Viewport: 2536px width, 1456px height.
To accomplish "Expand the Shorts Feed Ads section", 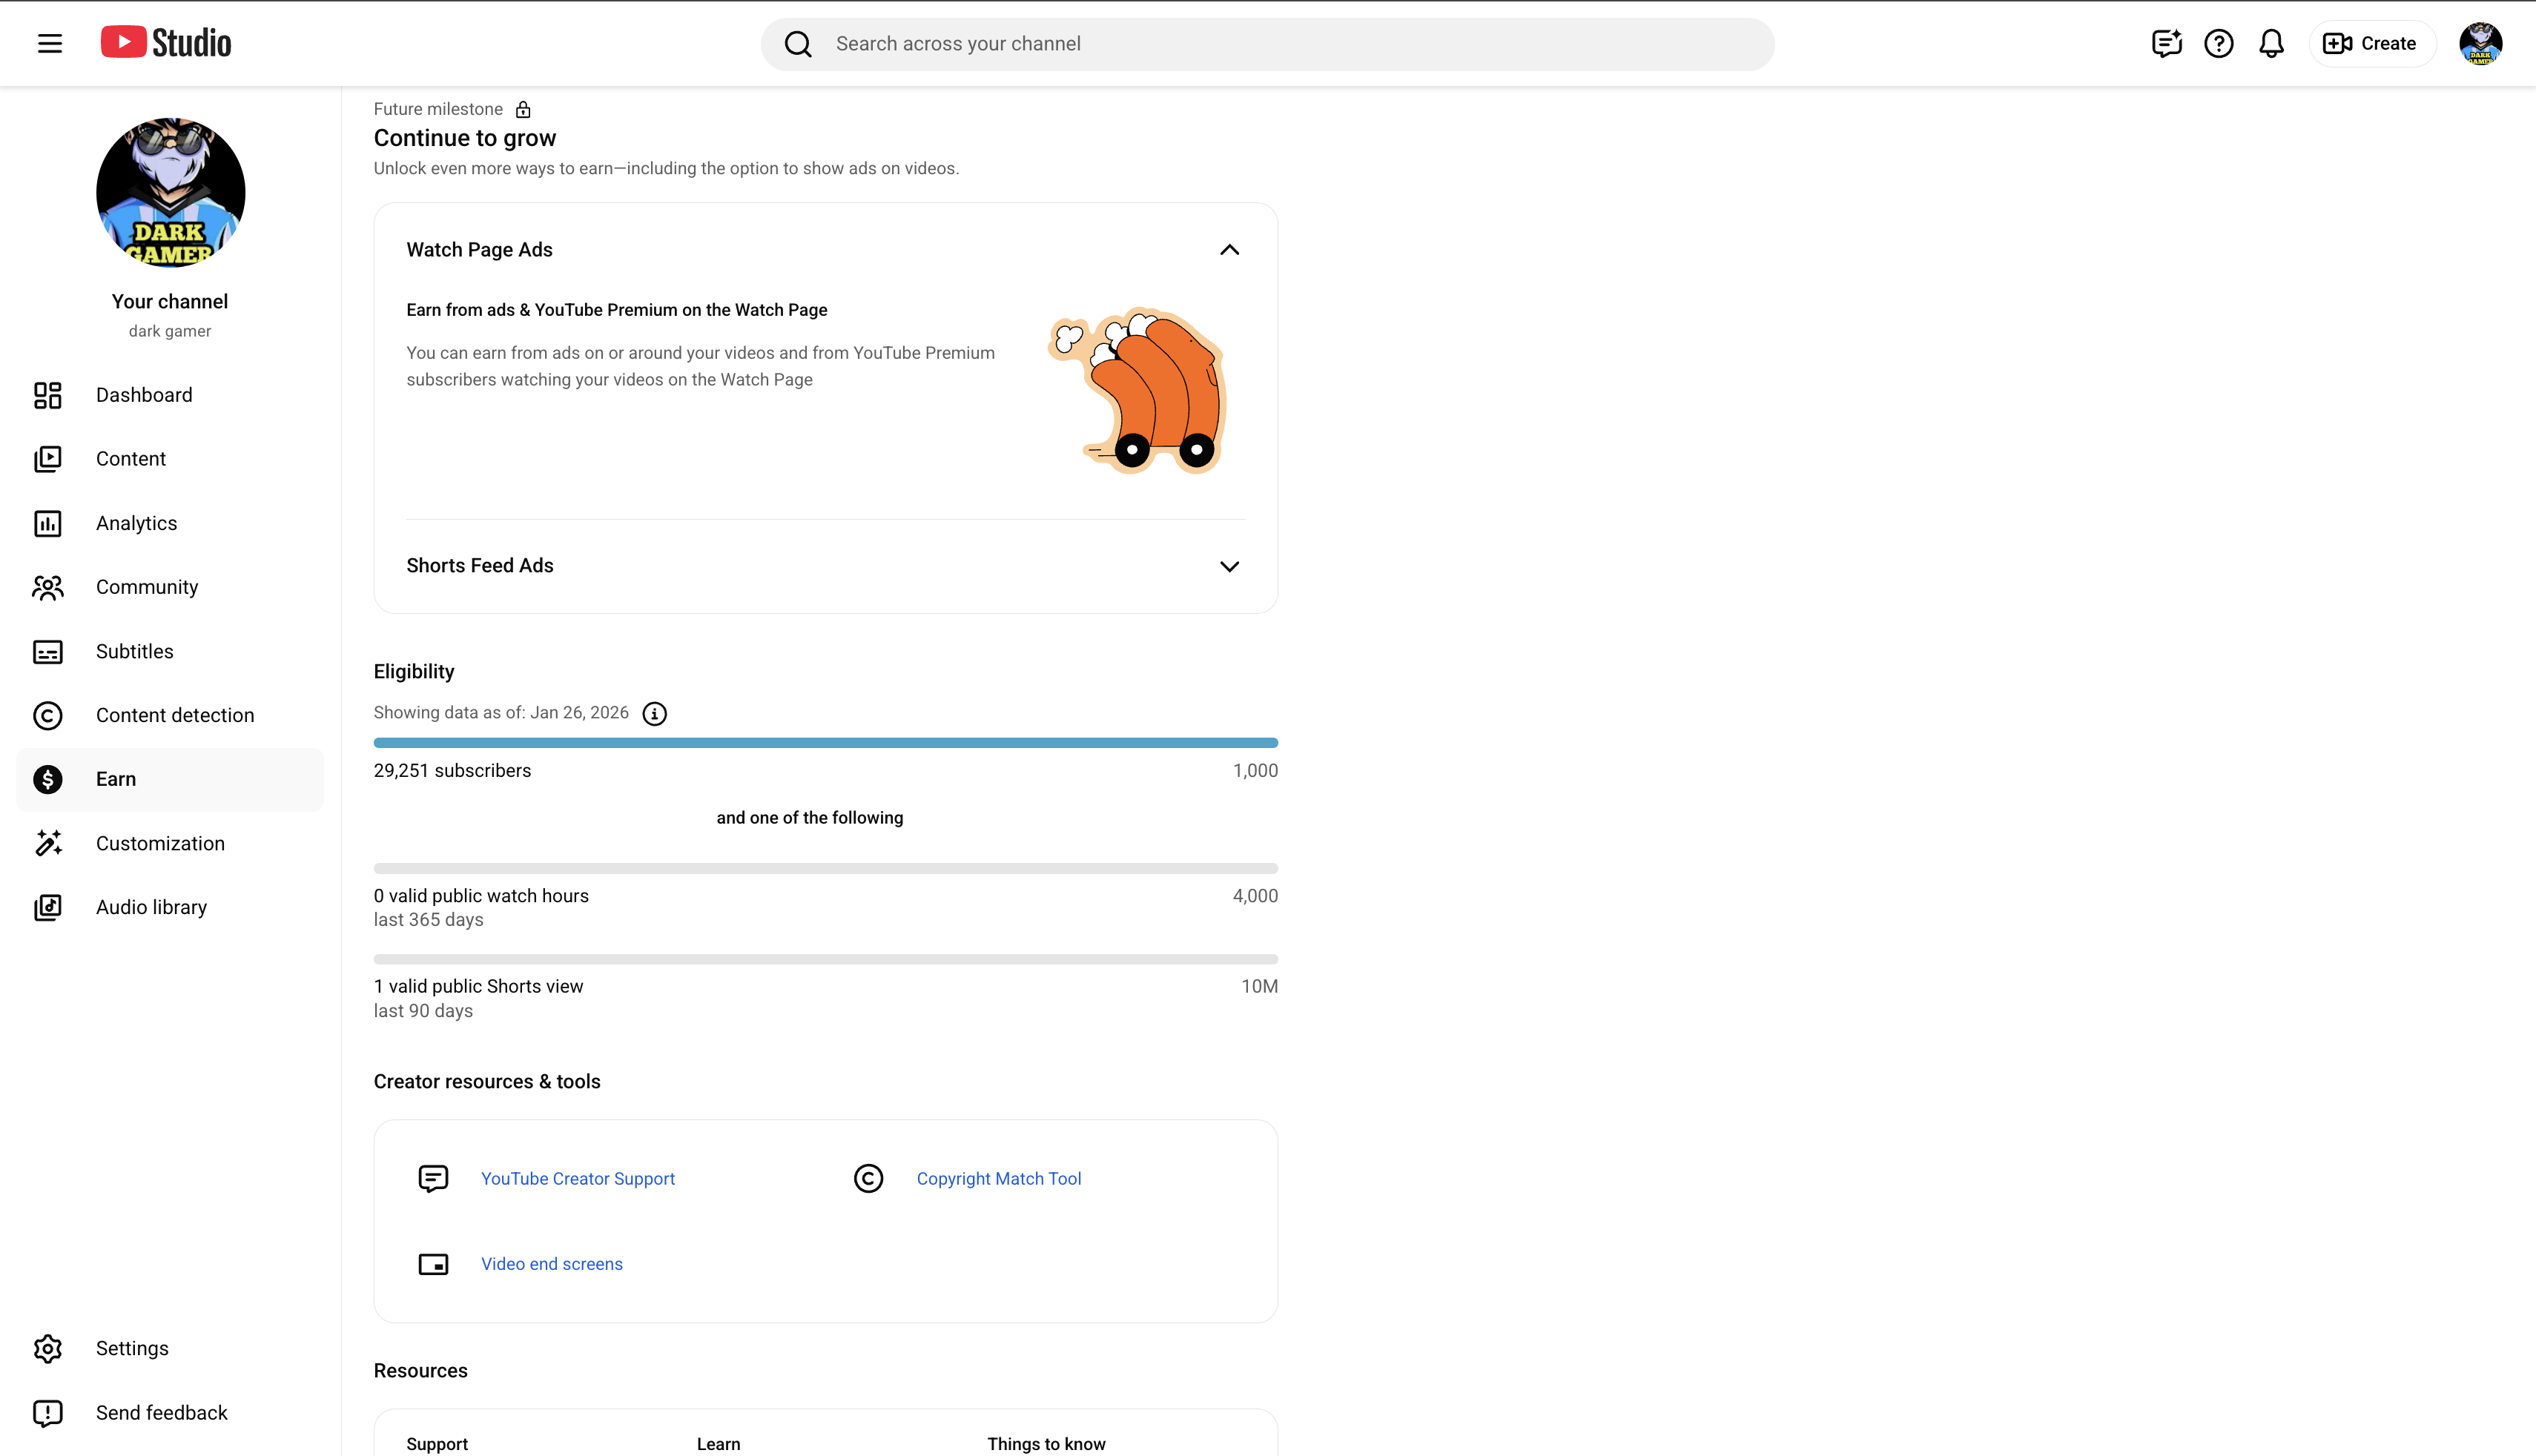I will click(x=1229, y=566).
